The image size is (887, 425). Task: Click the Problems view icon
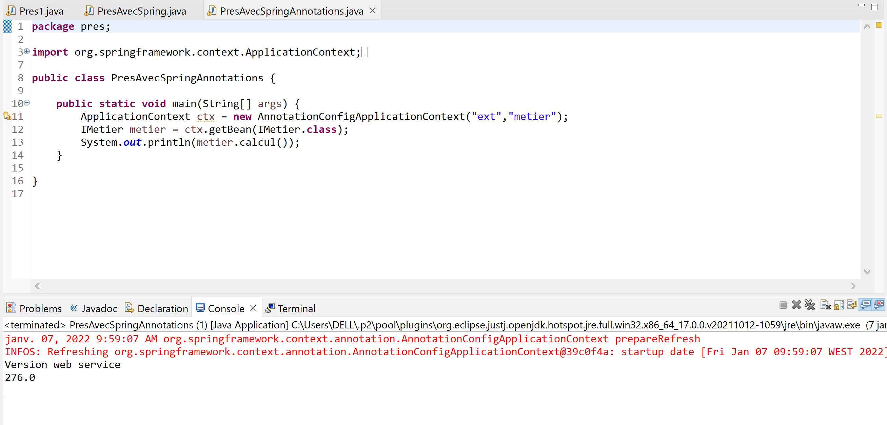(x=10, y=308)
